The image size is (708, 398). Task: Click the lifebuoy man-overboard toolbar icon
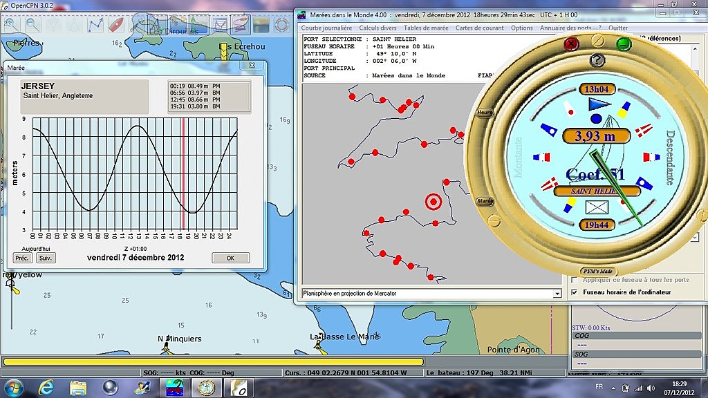click(282, 24)
